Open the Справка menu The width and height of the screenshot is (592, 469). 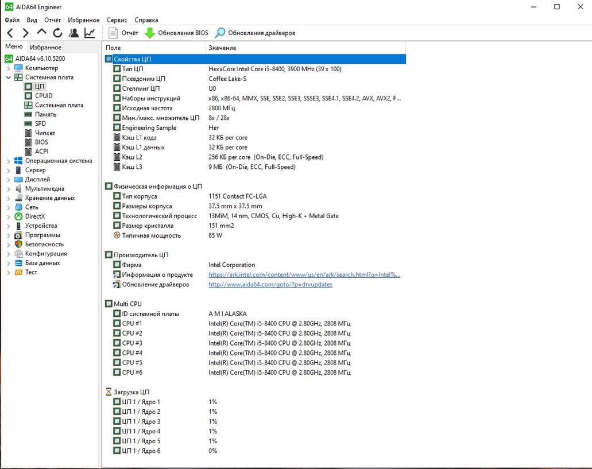tap(146, 20)
